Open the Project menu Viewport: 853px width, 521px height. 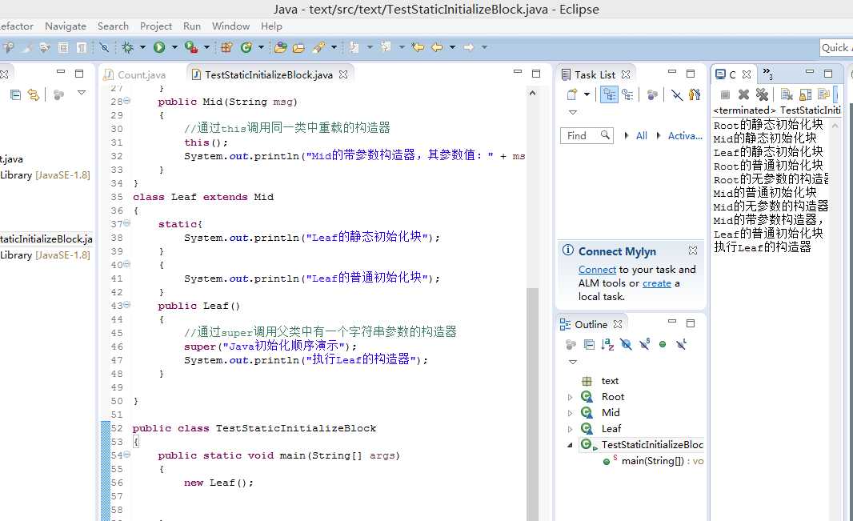pyautogui.click(x=155, y=26)
